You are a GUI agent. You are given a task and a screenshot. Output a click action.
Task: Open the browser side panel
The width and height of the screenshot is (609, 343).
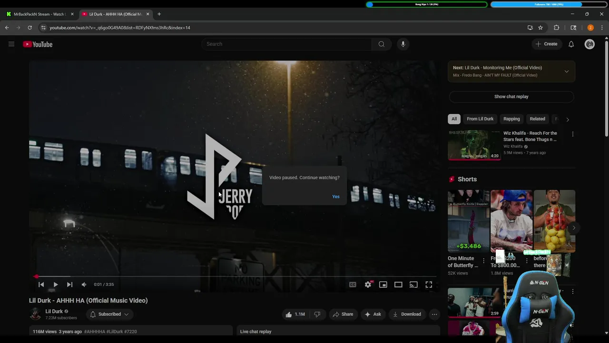coord(573,28)
